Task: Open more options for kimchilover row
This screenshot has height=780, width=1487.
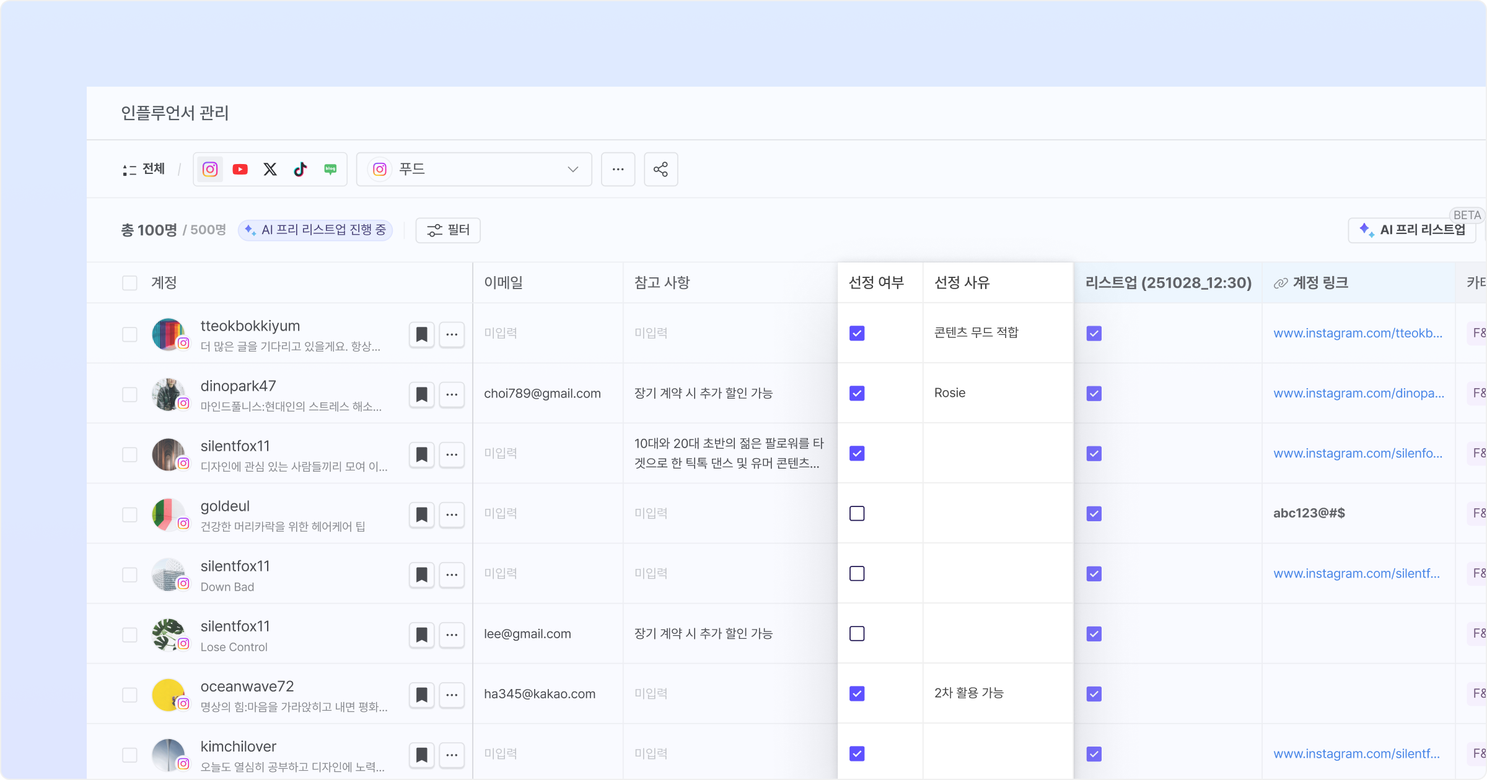Action: coord(452,755)
